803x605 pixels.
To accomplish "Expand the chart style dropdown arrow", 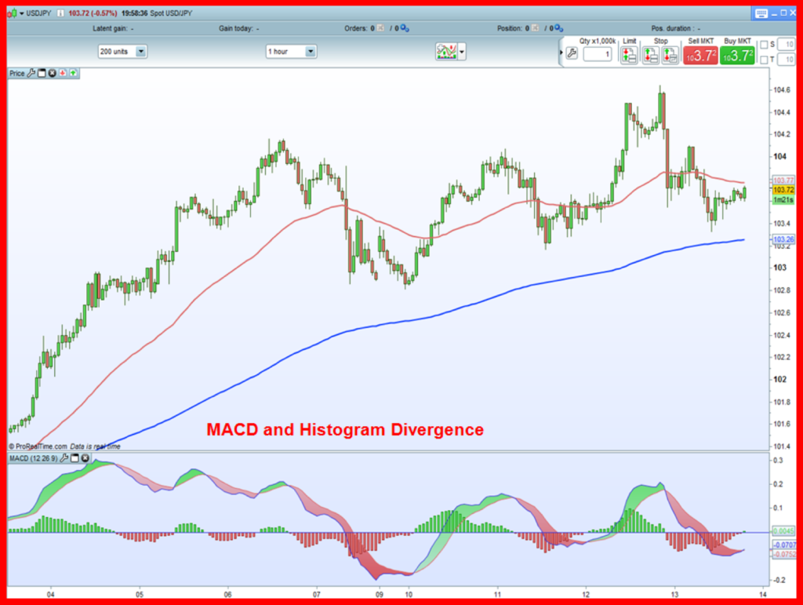I will tap(463, 50).
